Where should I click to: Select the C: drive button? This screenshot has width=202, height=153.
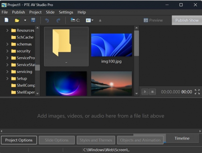tap(75, 20)
